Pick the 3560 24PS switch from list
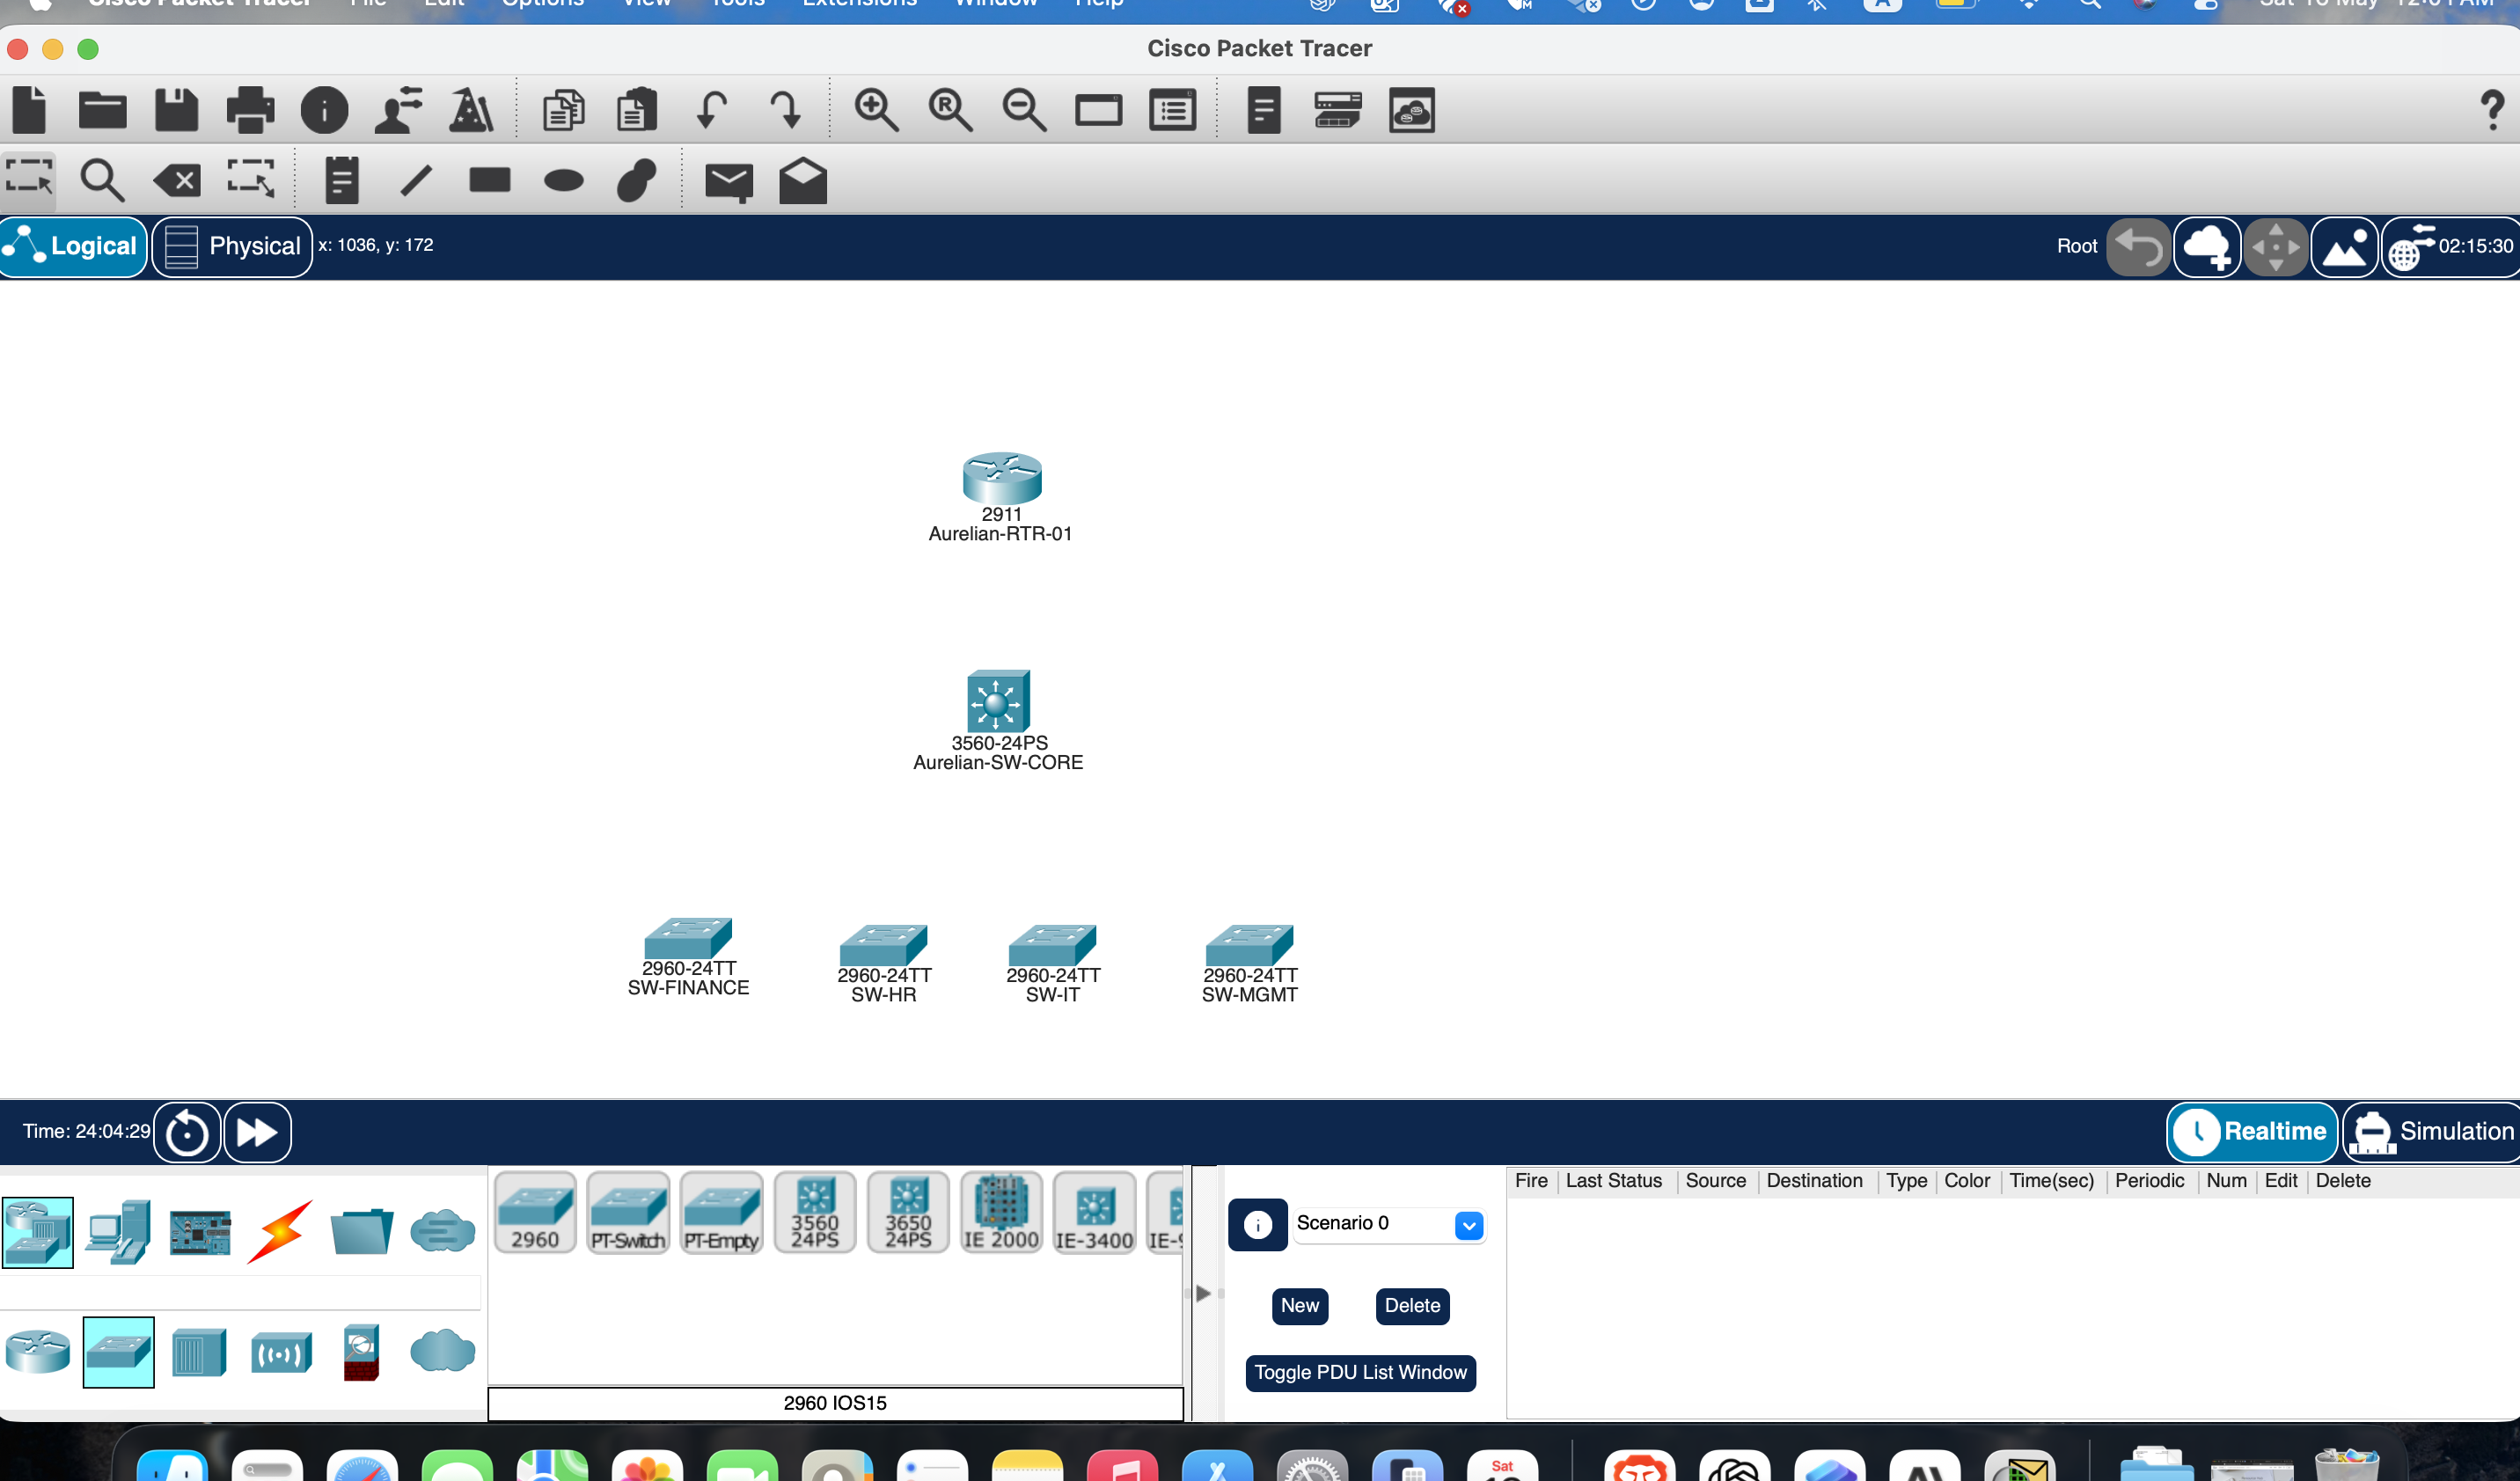The image size is (2520, 1481). tap(815, 1212)
